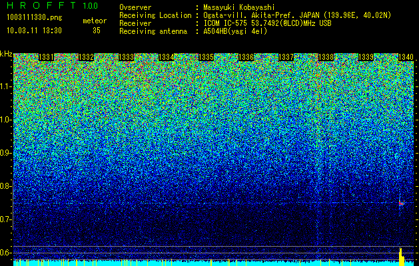The width and height of the screenshot is (419, 266).
Task: Click the observer name Masayuki Kobayashi
Action: (239, 7)
